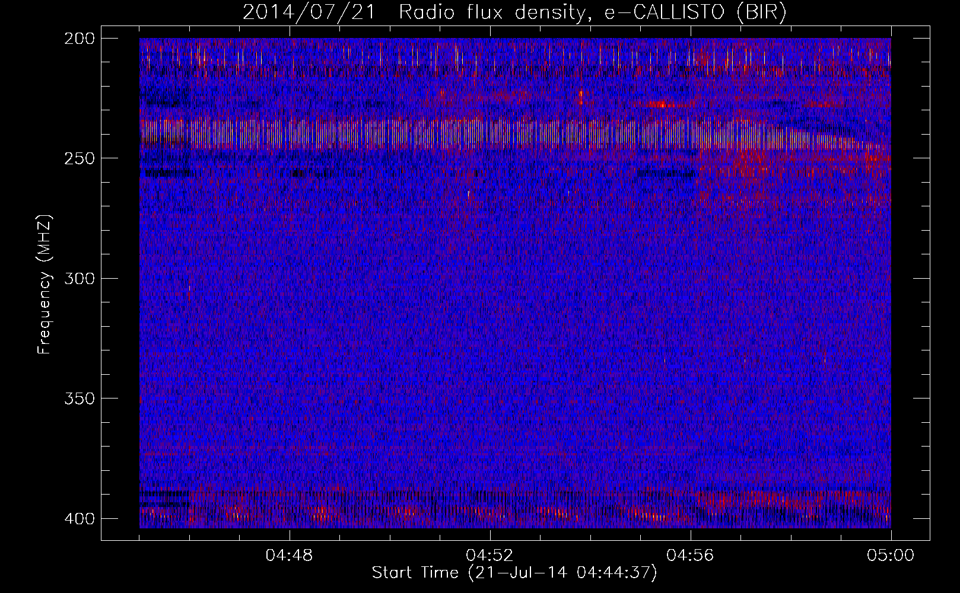The image size is (960, 593).
Task: Click the 04:48 time axis label
Action: point(289,555)
